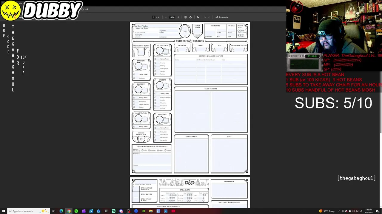
Task: Click the Armor Class shield field
Action: pos(197,31)
